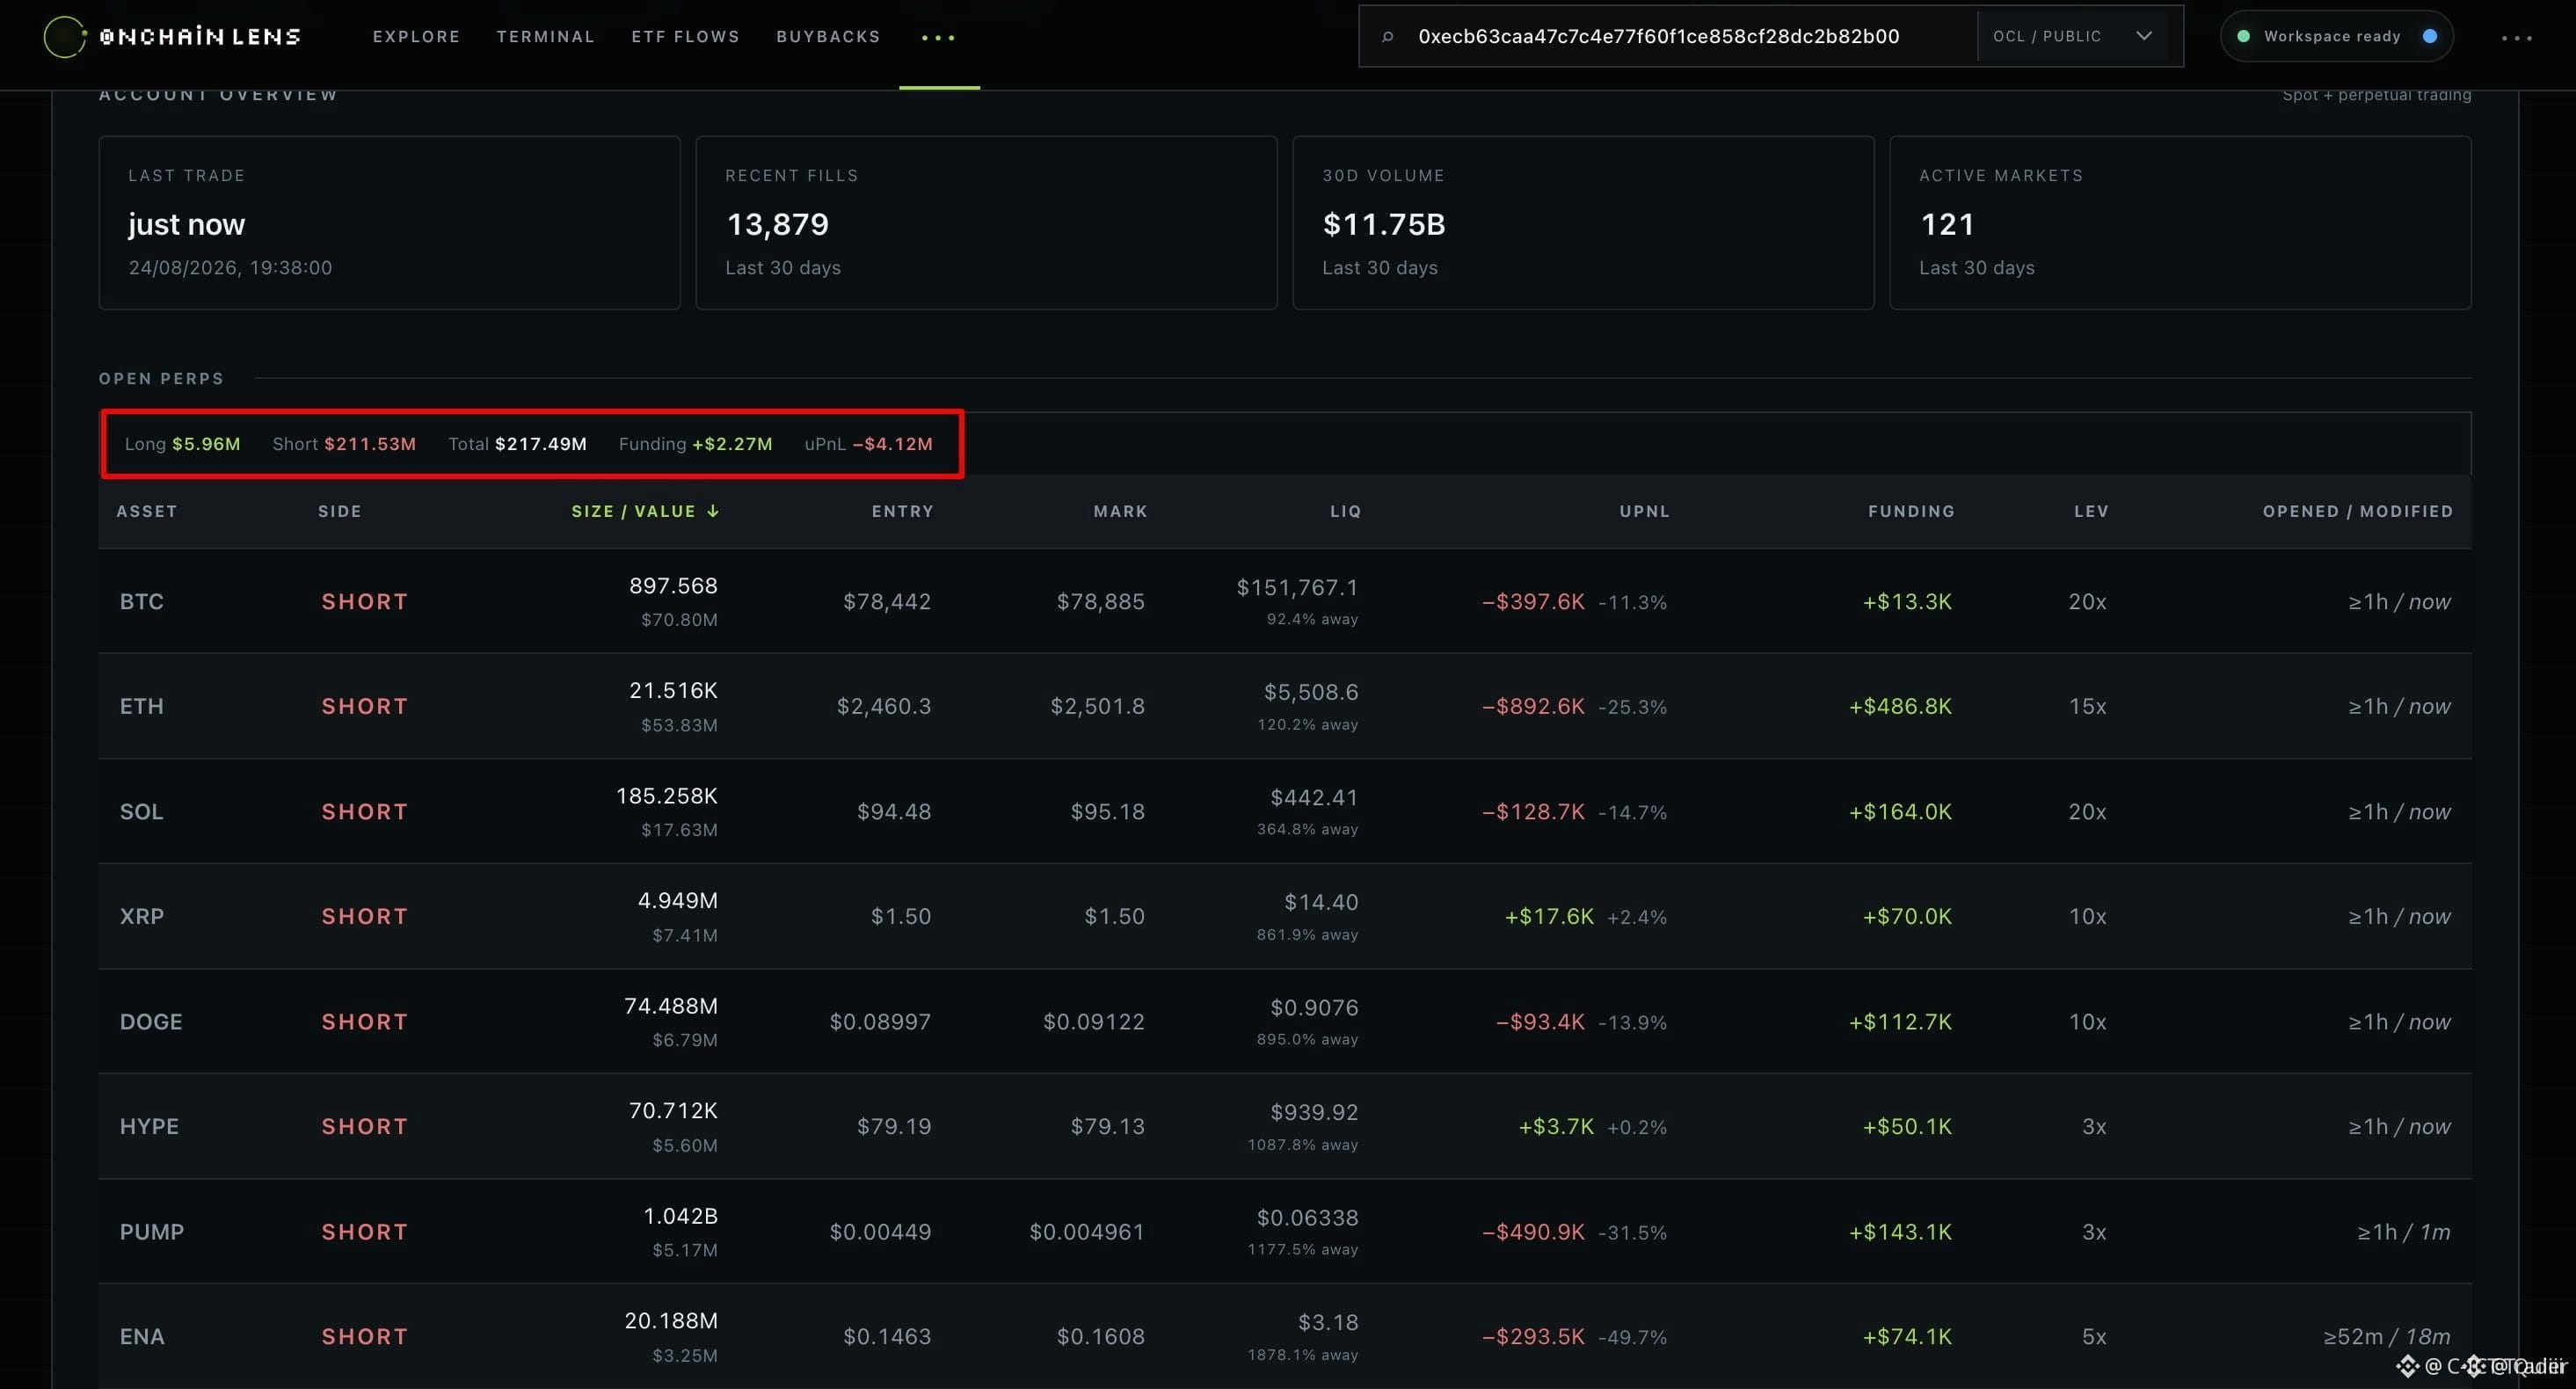Viewport: 2576px width, 1389px height.
Task: Sort by the Asset column header
Action: coord(147,511)
